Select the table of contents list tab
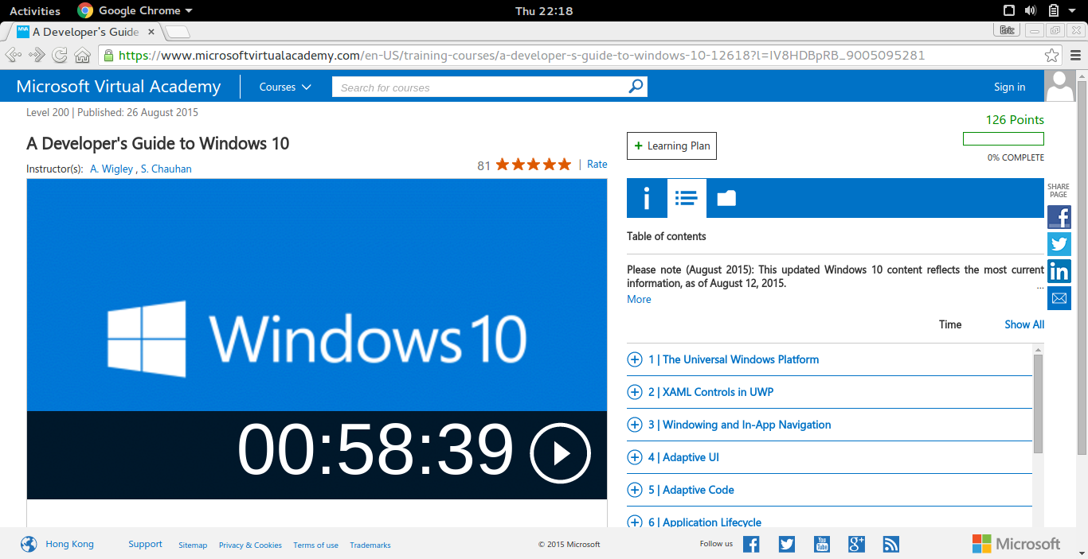Screen dimensions: 1088x559 (x=687, y=198)
